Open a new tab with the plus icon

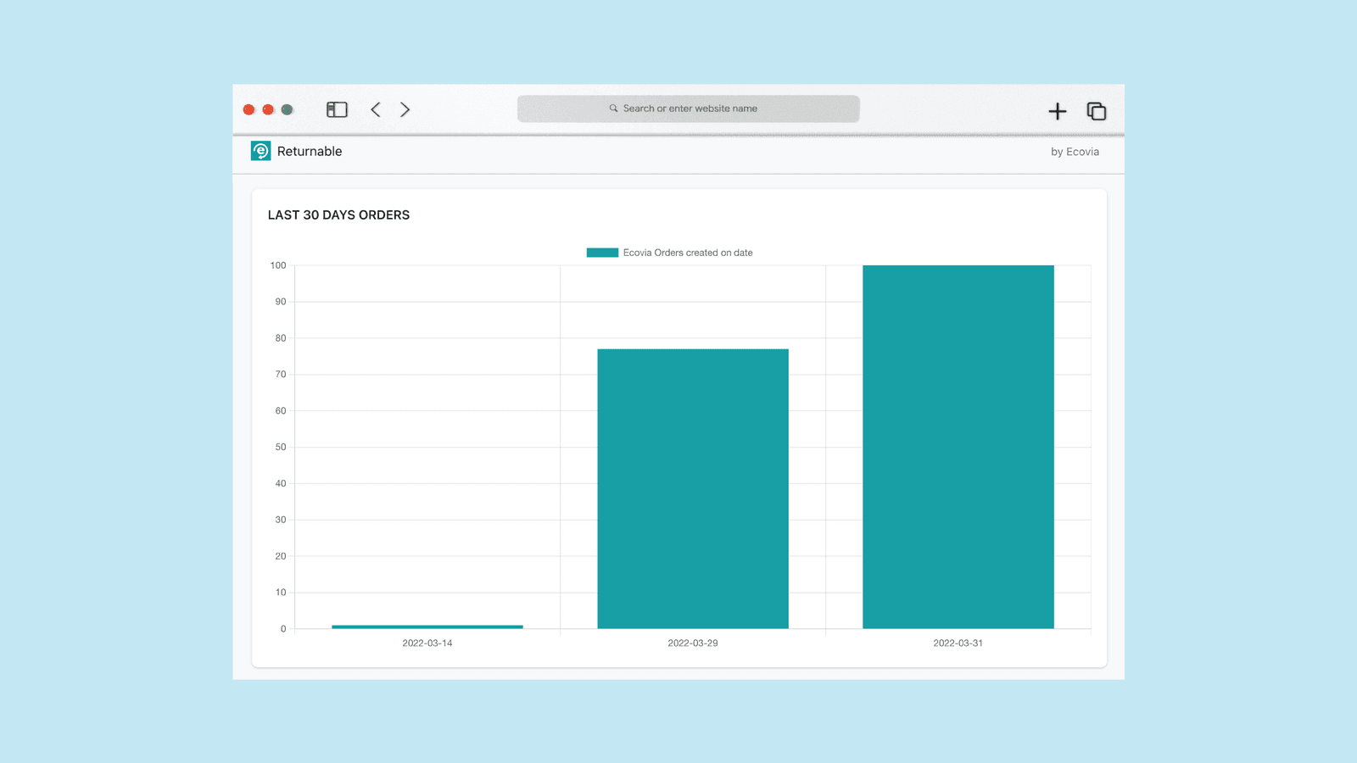pos(1058,111)
